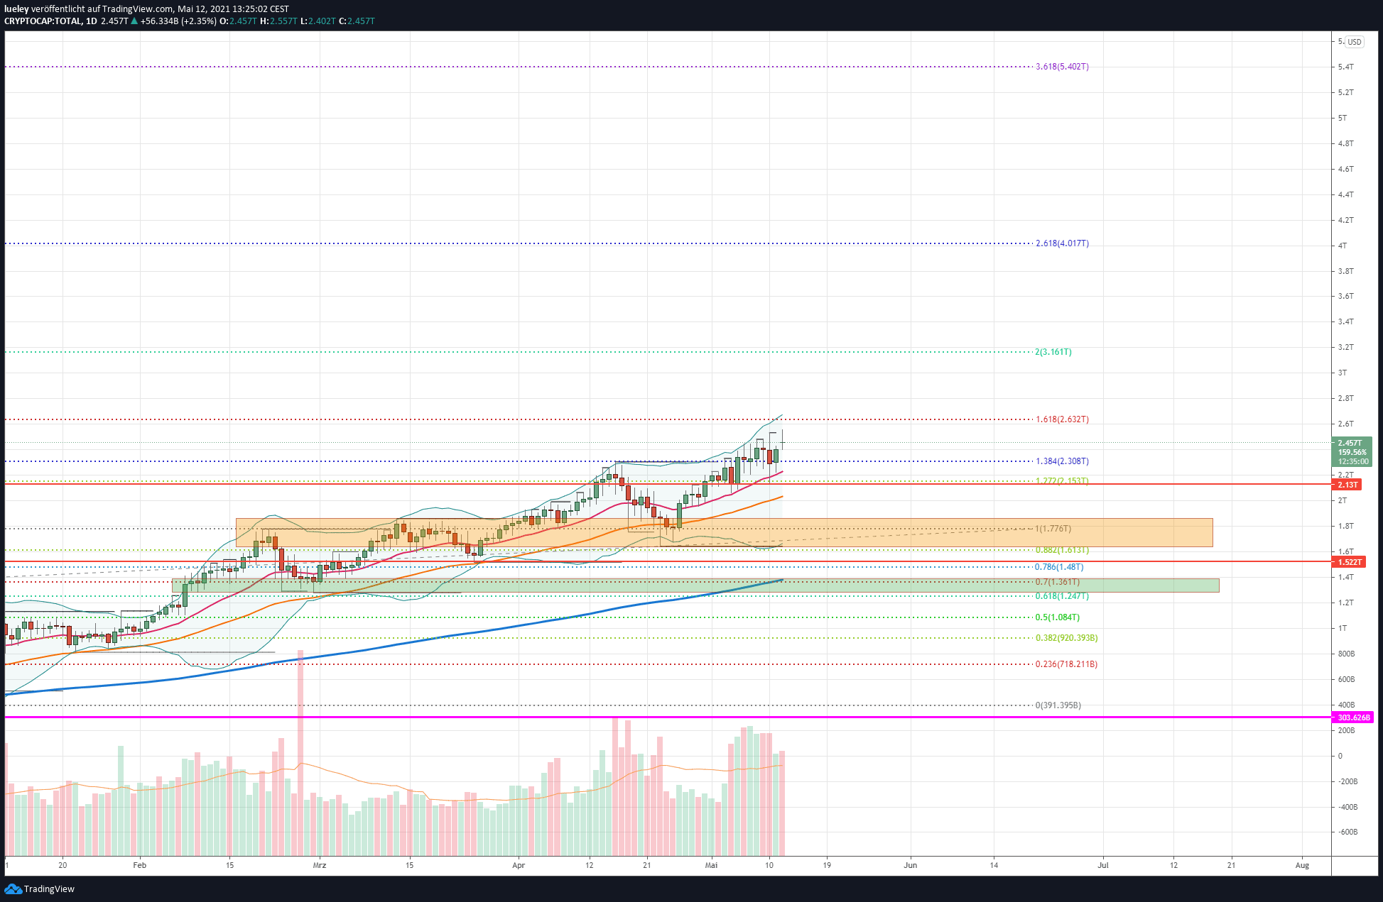
Task: Select the 2.618(4.017T) Fibonacci label
Action: point(1062,243)
